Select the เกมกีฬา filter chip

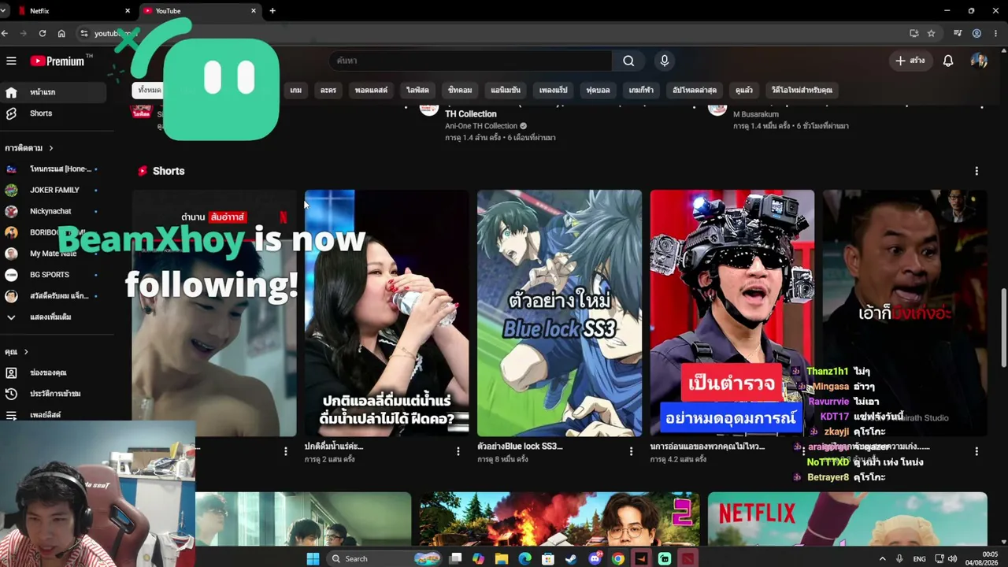click(x=641, y=90)
